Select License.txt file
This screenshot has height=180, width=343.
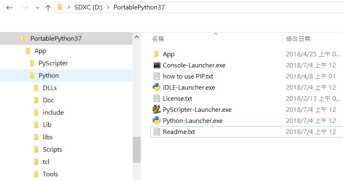click(178, 99)
